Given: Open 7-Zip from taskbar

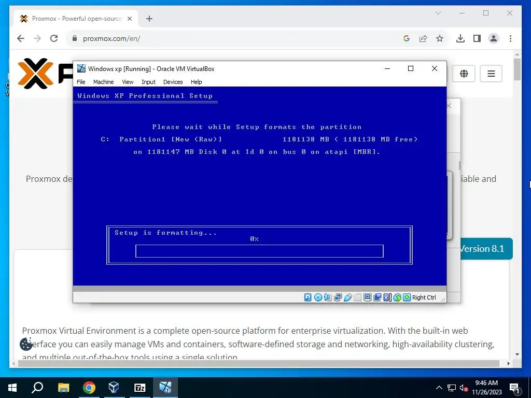Looking at the screenshot, I should [x=140, y=388].
